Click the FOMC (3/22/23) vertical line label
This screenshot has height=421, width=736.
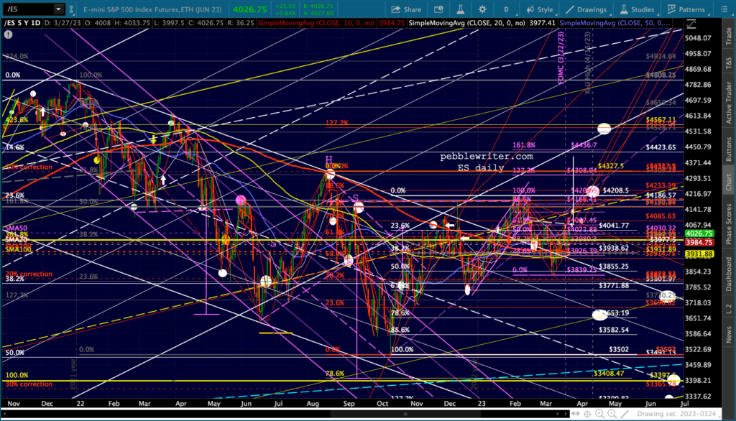point(561,58)
